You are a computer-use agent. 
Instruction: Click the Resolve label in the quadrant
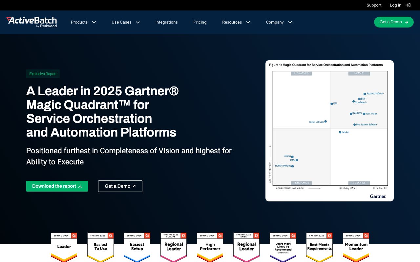click(346, 132)
